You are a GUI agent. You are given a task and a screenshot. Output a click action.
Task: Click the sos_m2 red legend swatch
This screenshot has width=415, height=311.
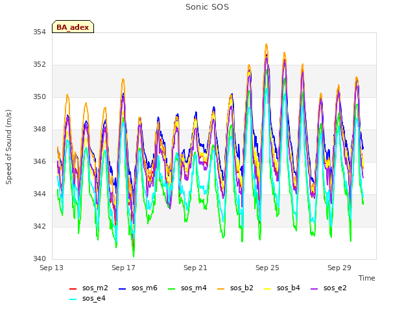[73, 289]
